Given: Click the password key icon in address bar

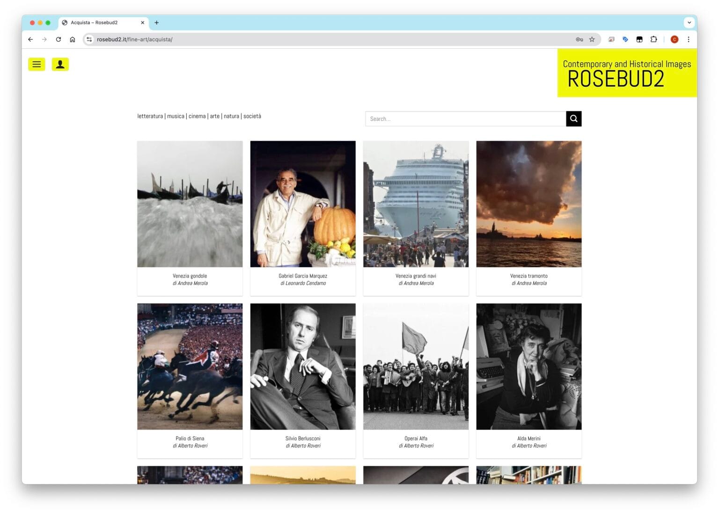Looking at the screenshot, I should (x=579, y=40).
